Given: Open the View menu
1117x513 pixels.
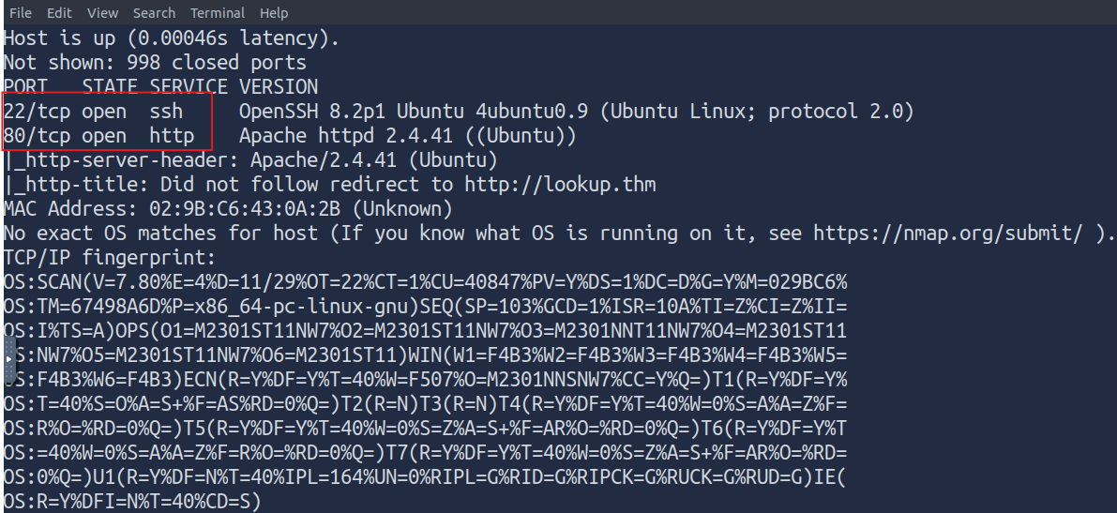Looking at the screenshot, I should (x=102, y=13).
